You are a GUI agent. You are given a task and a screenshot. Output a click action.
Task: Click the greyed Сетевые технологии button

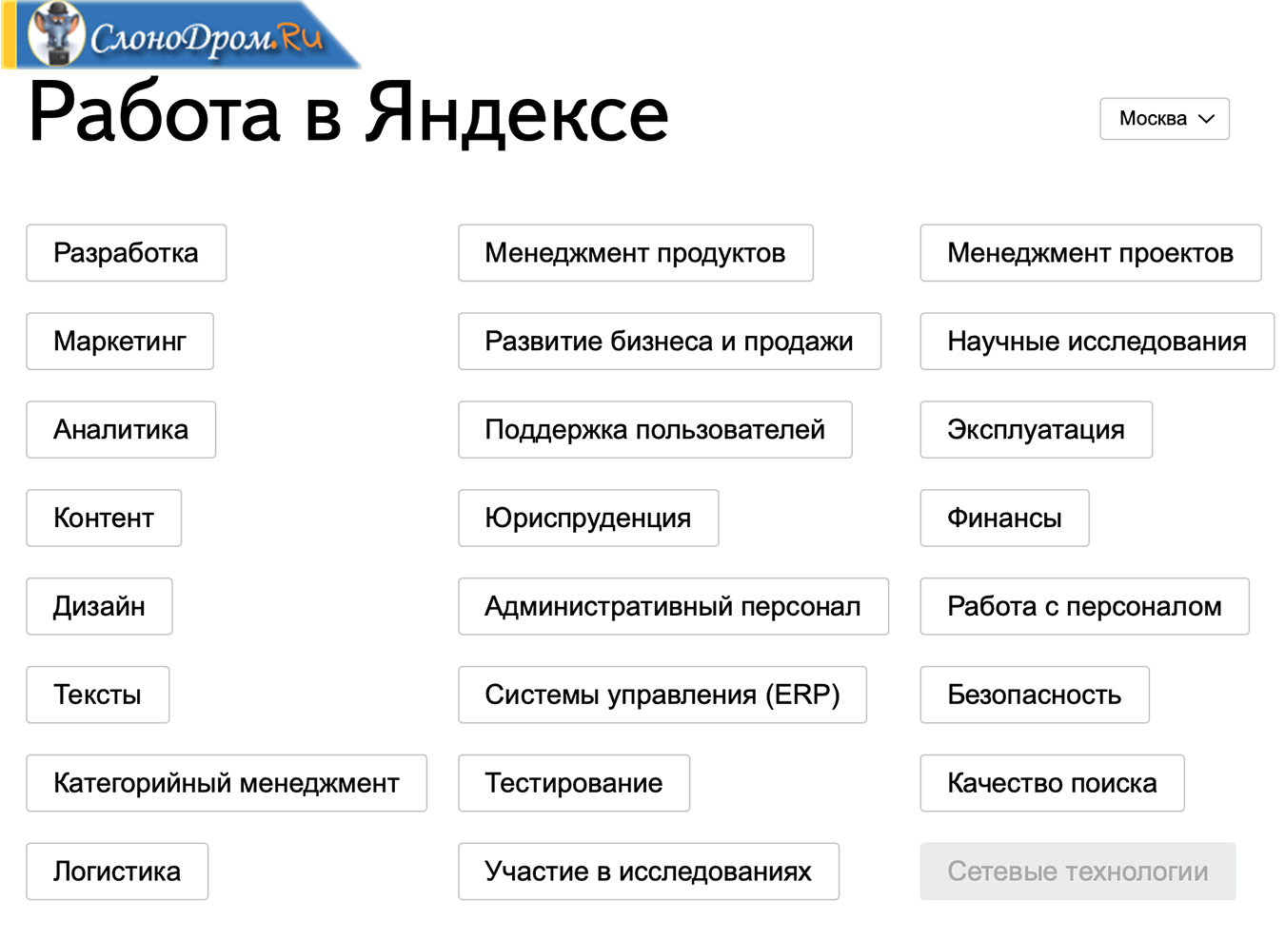[x=1078, y=872]
